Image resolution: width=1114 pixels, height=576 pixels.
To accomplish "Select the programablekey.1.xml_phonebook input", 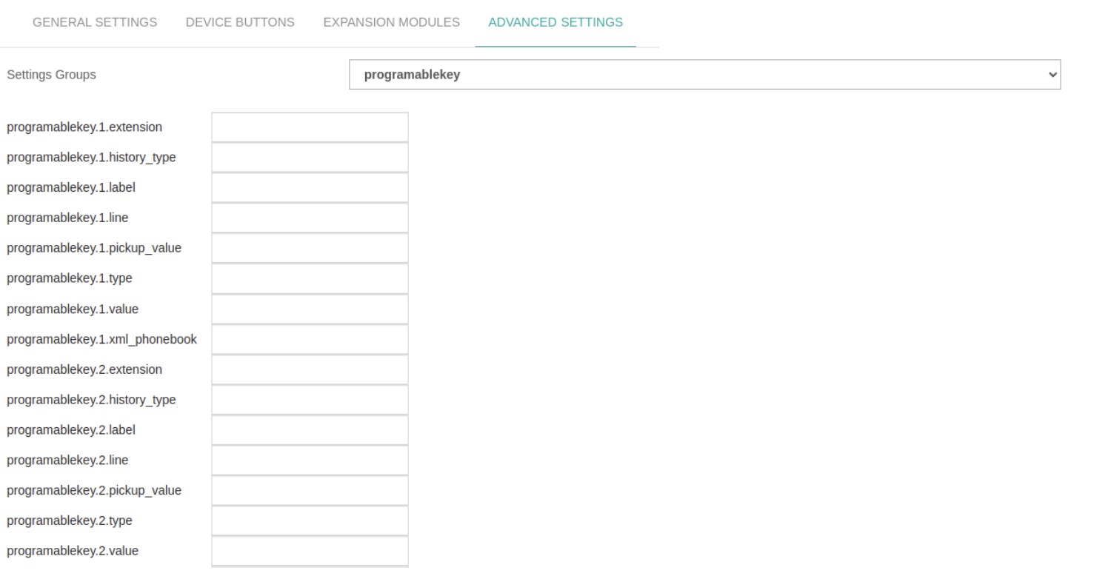I will click(310, 339).
